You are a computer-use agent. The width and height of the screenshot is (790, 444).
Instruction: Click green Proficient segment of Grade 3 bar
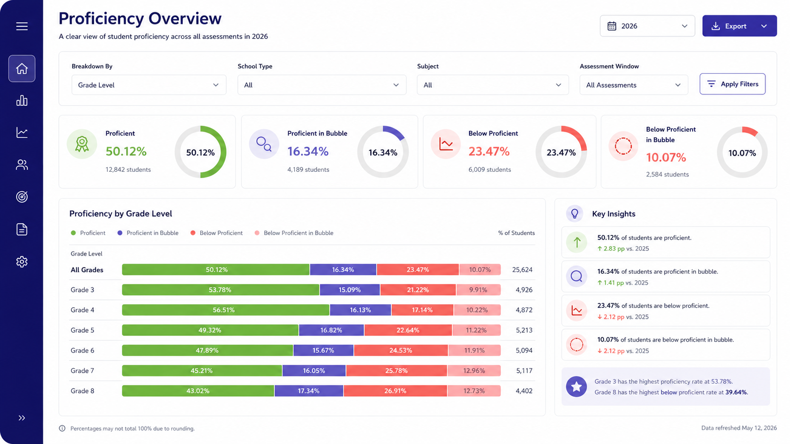(221, 290)
